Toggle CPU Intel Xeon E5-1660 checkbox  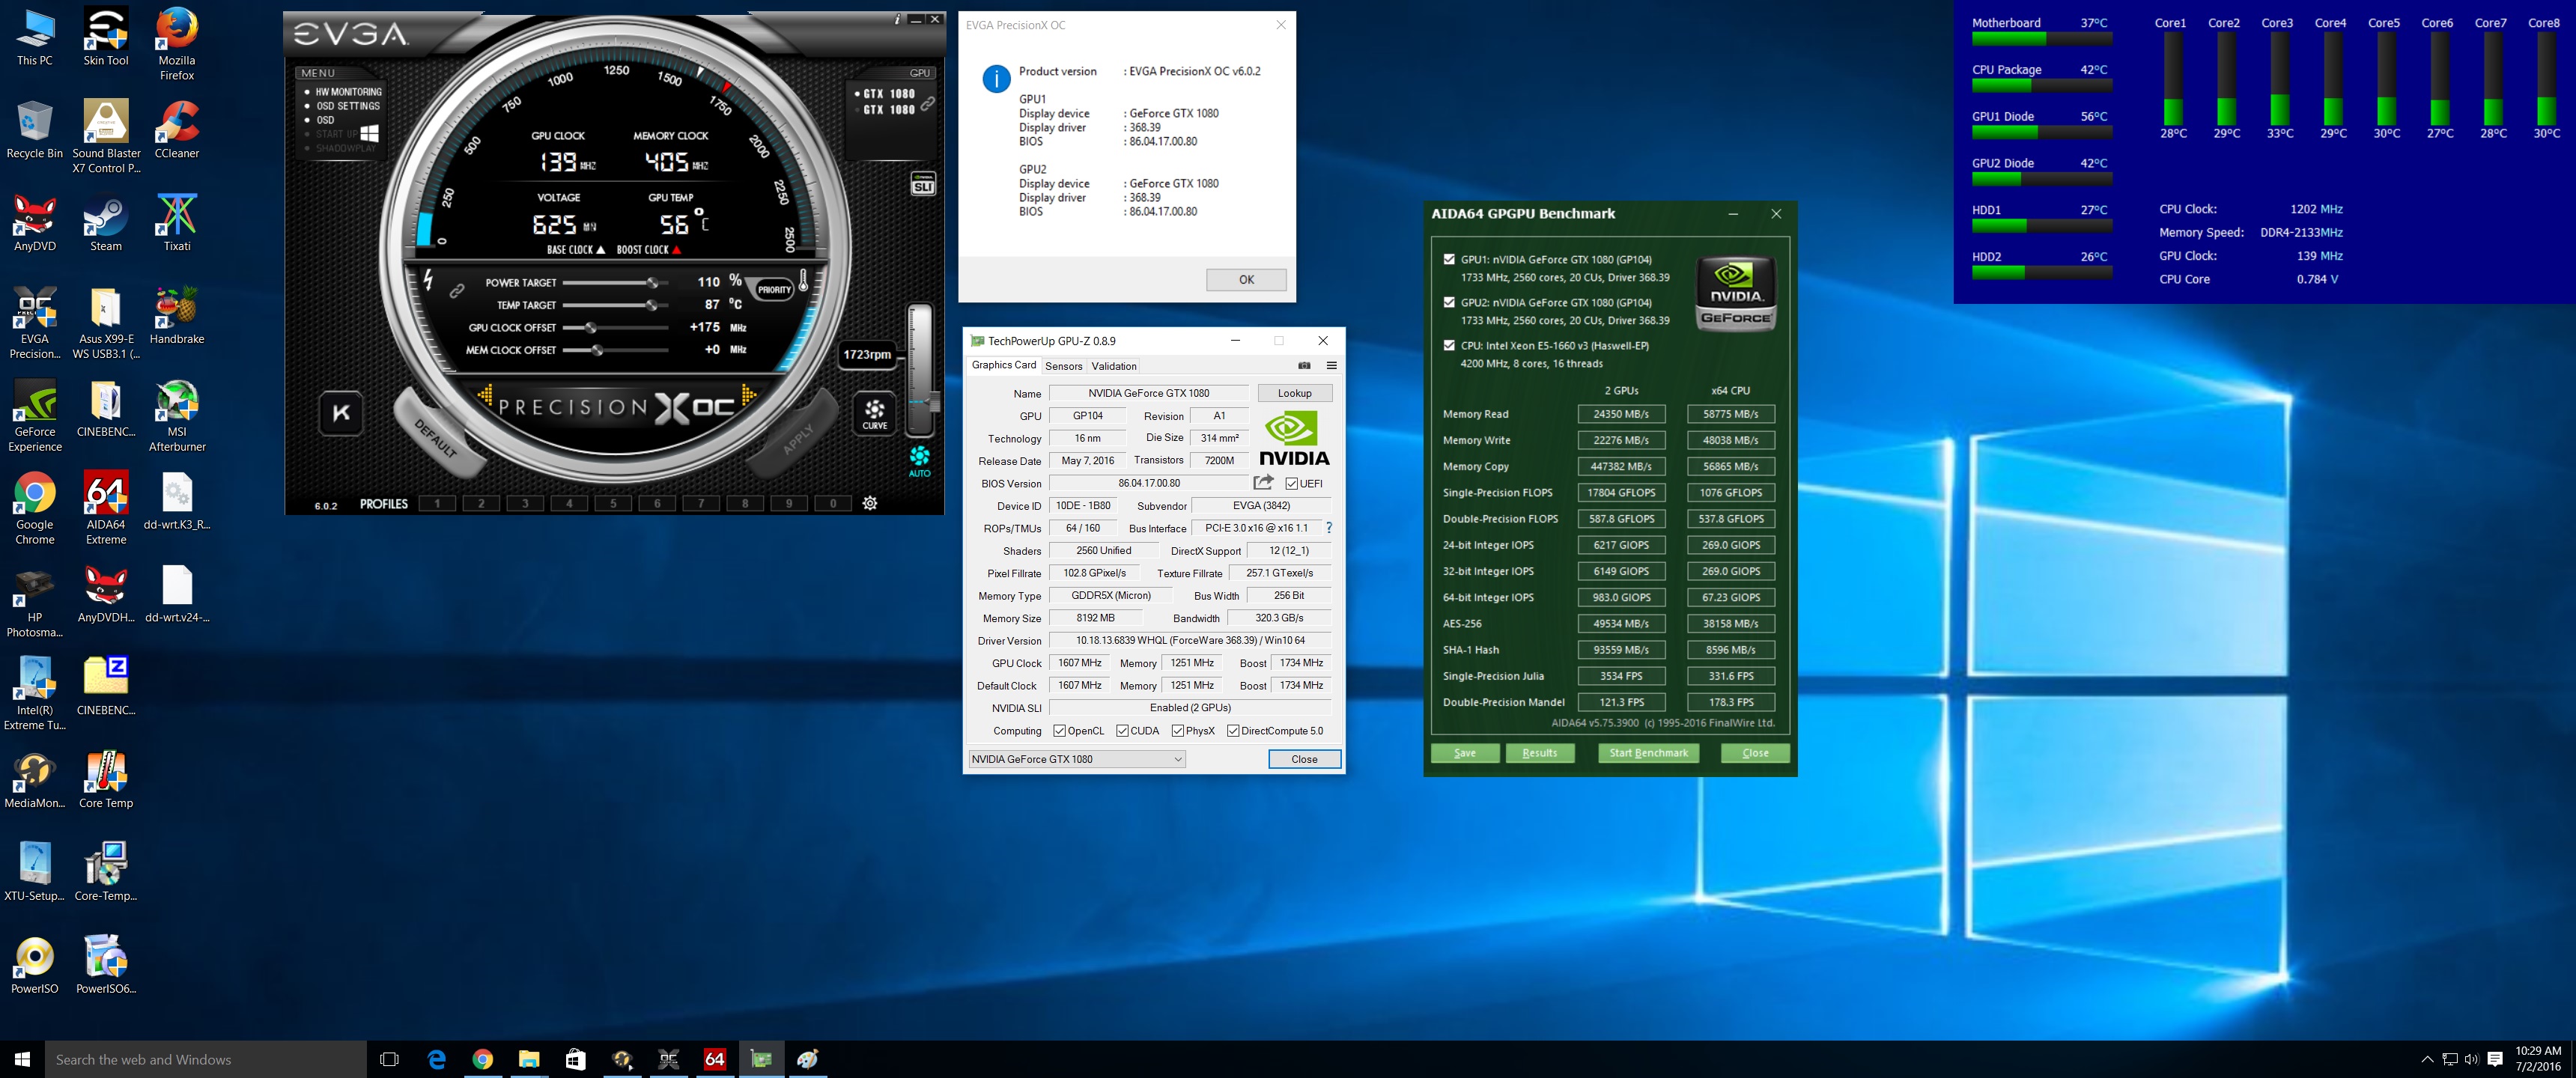[1449, 345]
